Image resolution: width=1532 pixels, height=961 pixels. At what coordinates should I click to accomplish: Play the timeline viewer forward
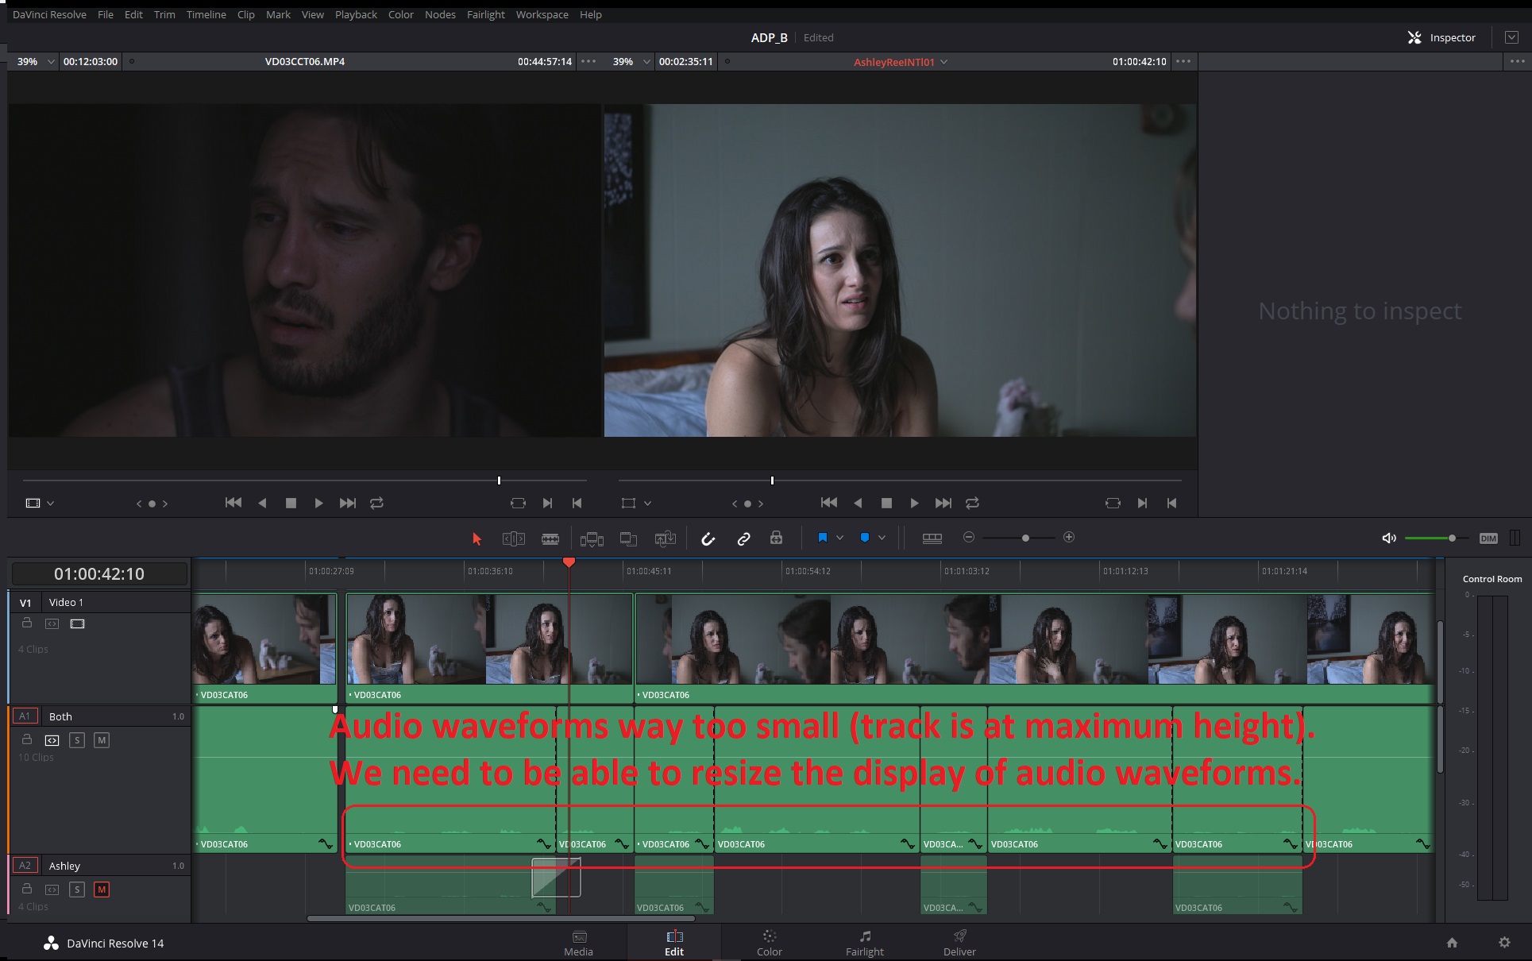(914, 503)
